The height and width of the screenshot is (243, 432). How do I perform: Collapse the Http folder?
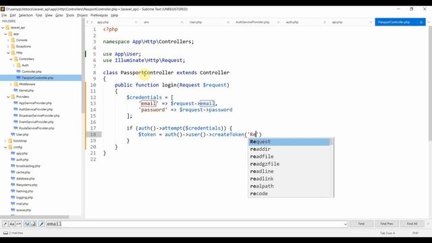point(8,53)
